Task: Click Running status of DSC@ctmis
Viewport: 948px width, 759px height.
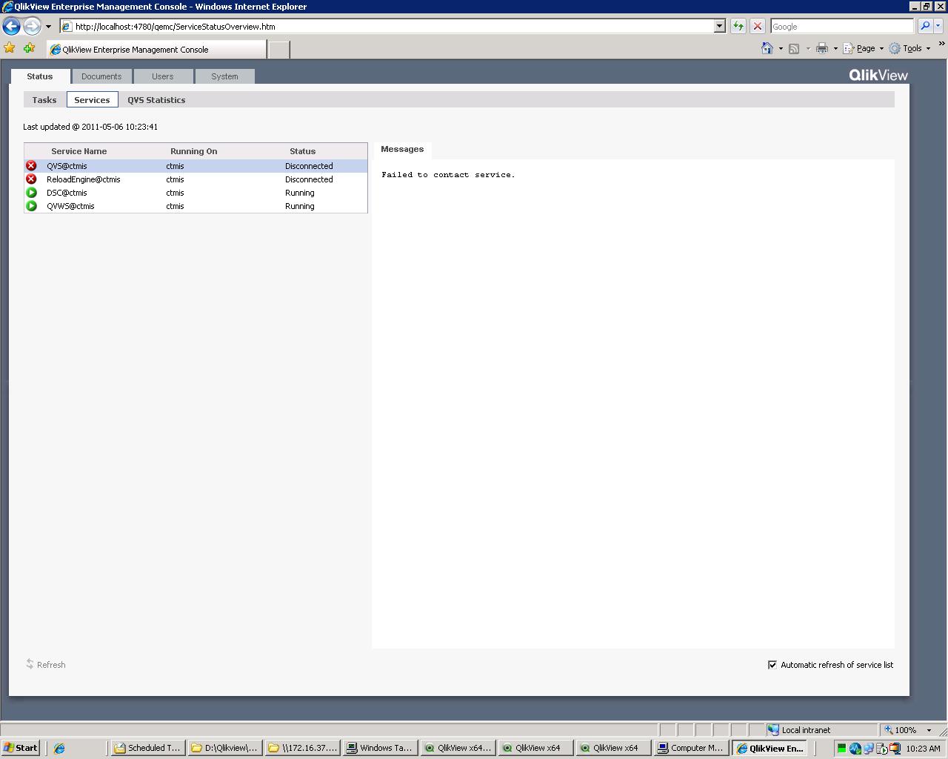Action: click(299, 193)
